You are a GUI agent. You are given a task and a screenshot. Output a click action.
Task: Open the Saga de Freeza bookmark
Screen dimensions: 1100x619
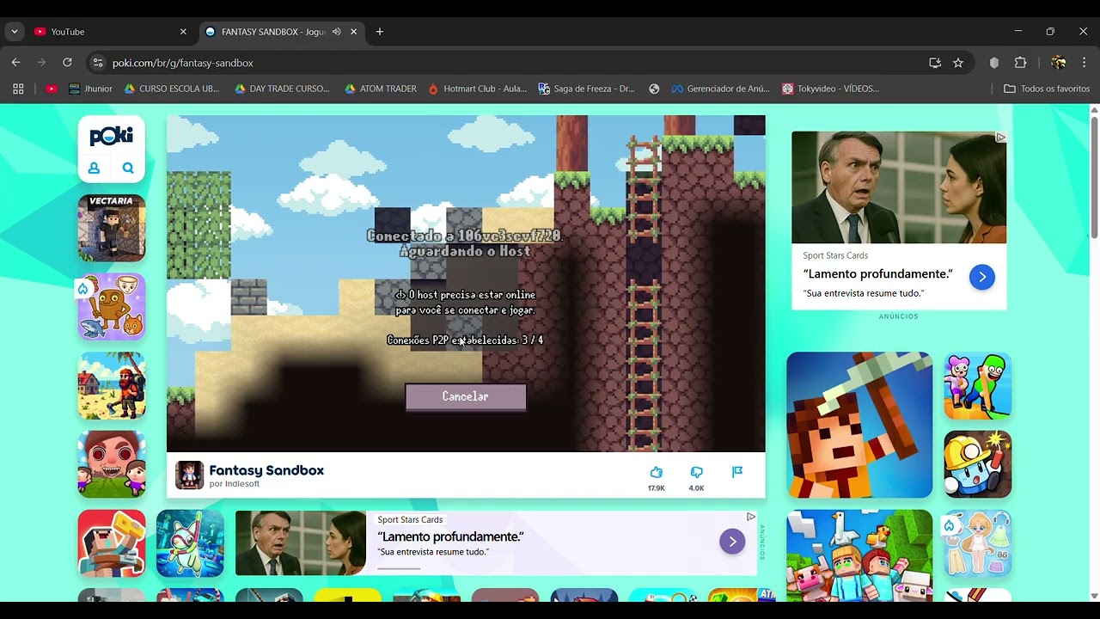point(587,89)
